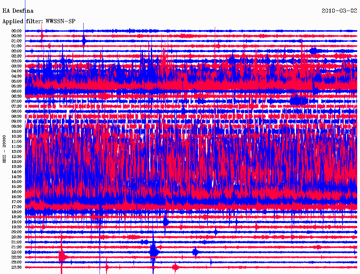Screen dimensions: 360x274
Task: Select the 09:30 time label
Action: coord(17,126)
